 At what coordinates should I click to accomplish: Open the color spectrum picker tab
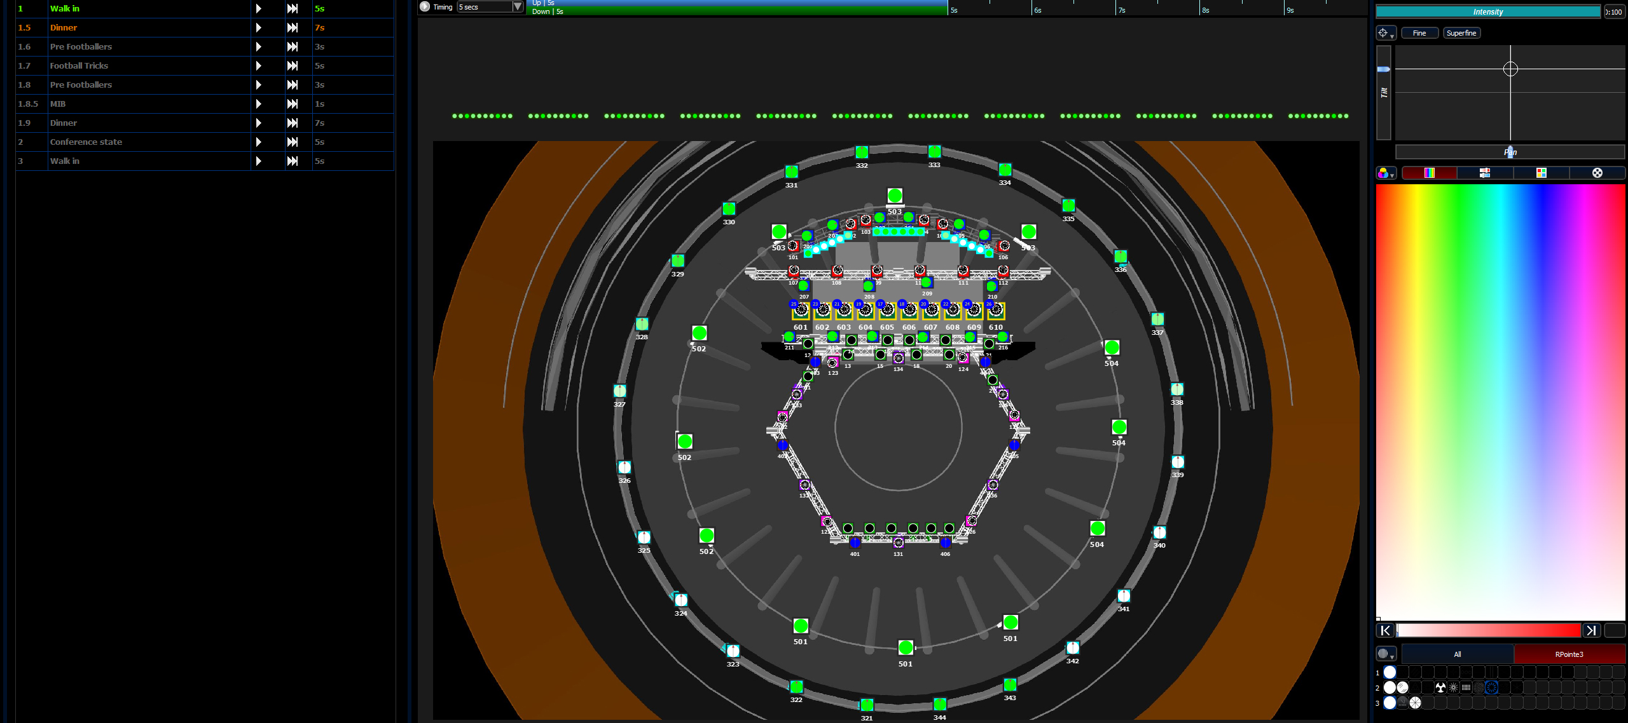[x=1429, y=173]
